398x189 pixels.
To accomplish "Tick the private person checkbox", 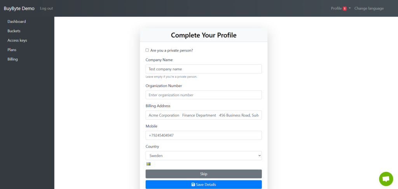I will coord(147,50).
